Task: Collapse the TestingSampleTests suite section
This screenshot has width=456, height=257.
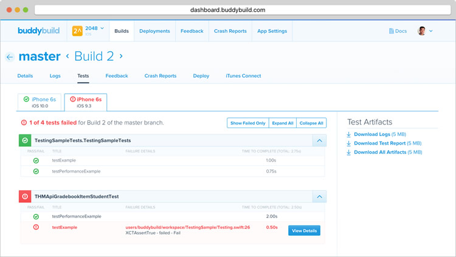Action: [x=319, y=140]
